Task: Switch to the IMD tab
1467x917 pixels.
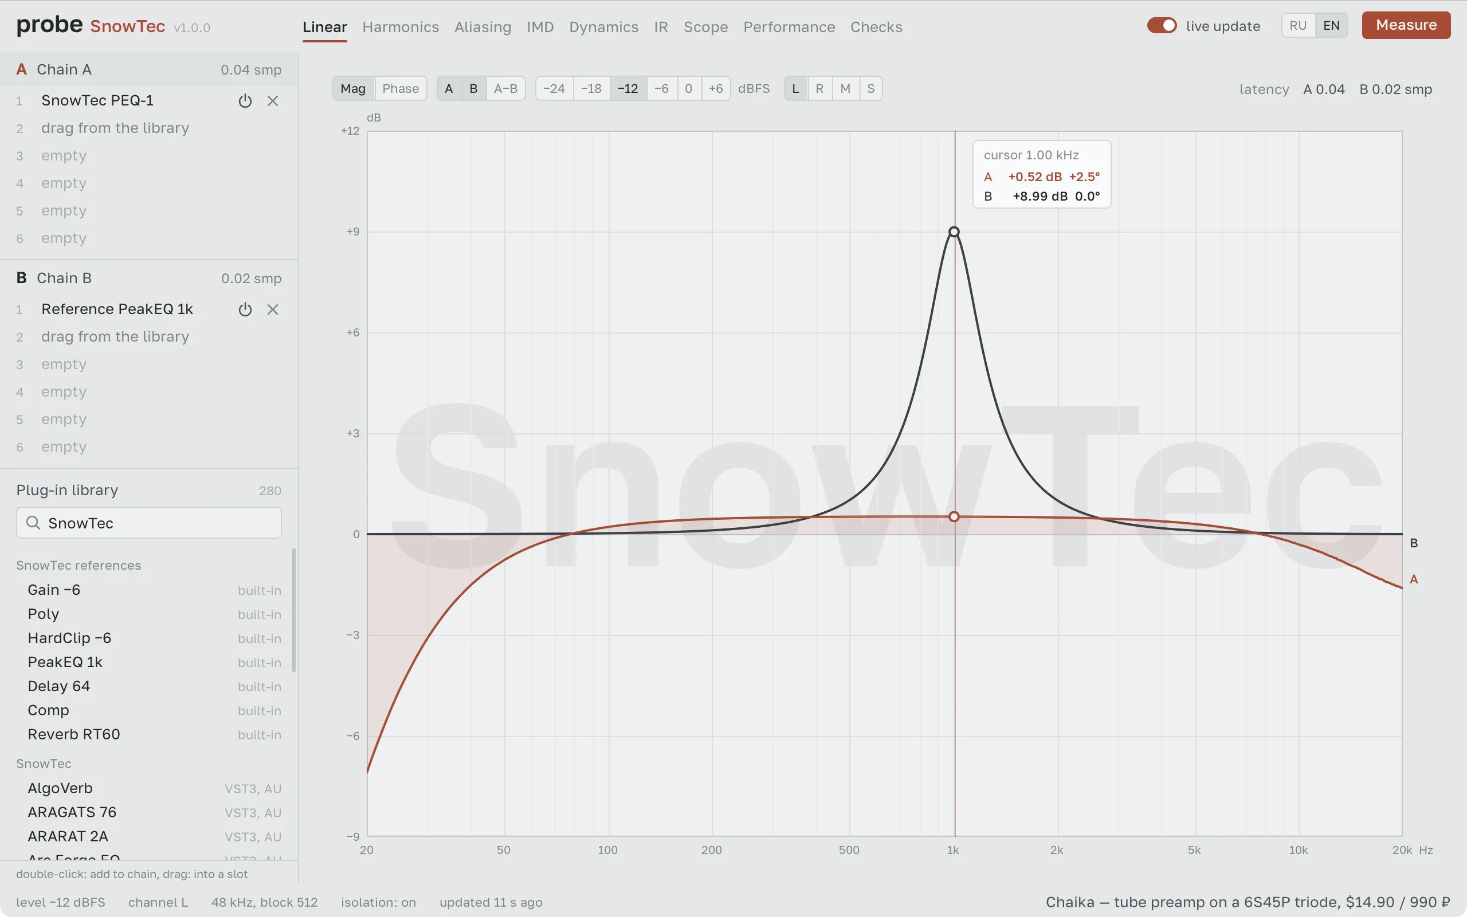Action: click(540, 27)
